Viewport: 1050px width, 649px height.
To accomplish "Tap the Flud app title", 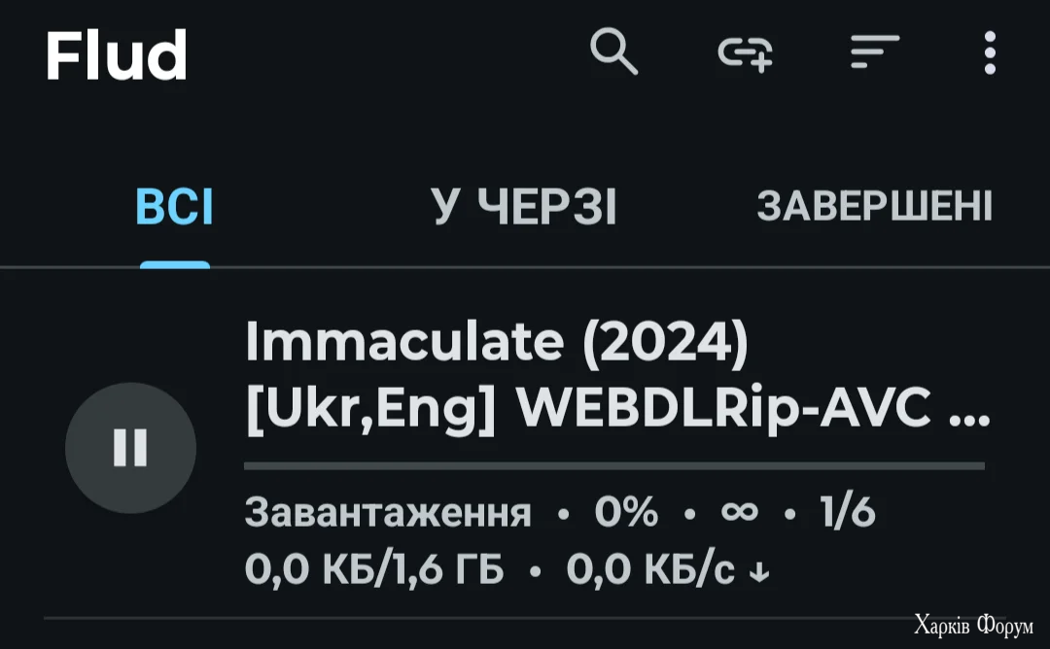I will [116, 55].
